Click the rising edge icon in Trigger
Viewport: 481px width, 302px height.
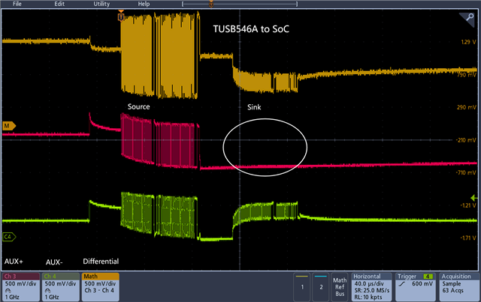[402, 284]
